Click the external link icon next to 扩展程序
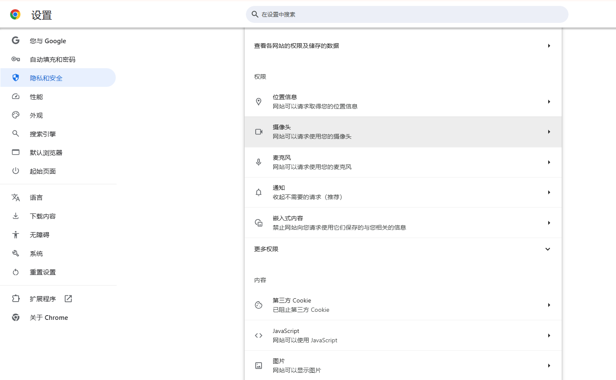616x380 pixels. point(68,299)
